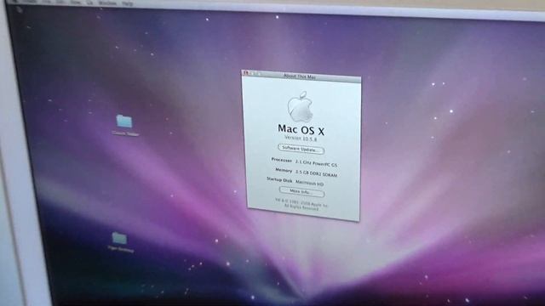Image resolution: width=545 pixels, height=306 pixels.
Task: Click the Macintosh HD startup disk value
Action: 309,183
